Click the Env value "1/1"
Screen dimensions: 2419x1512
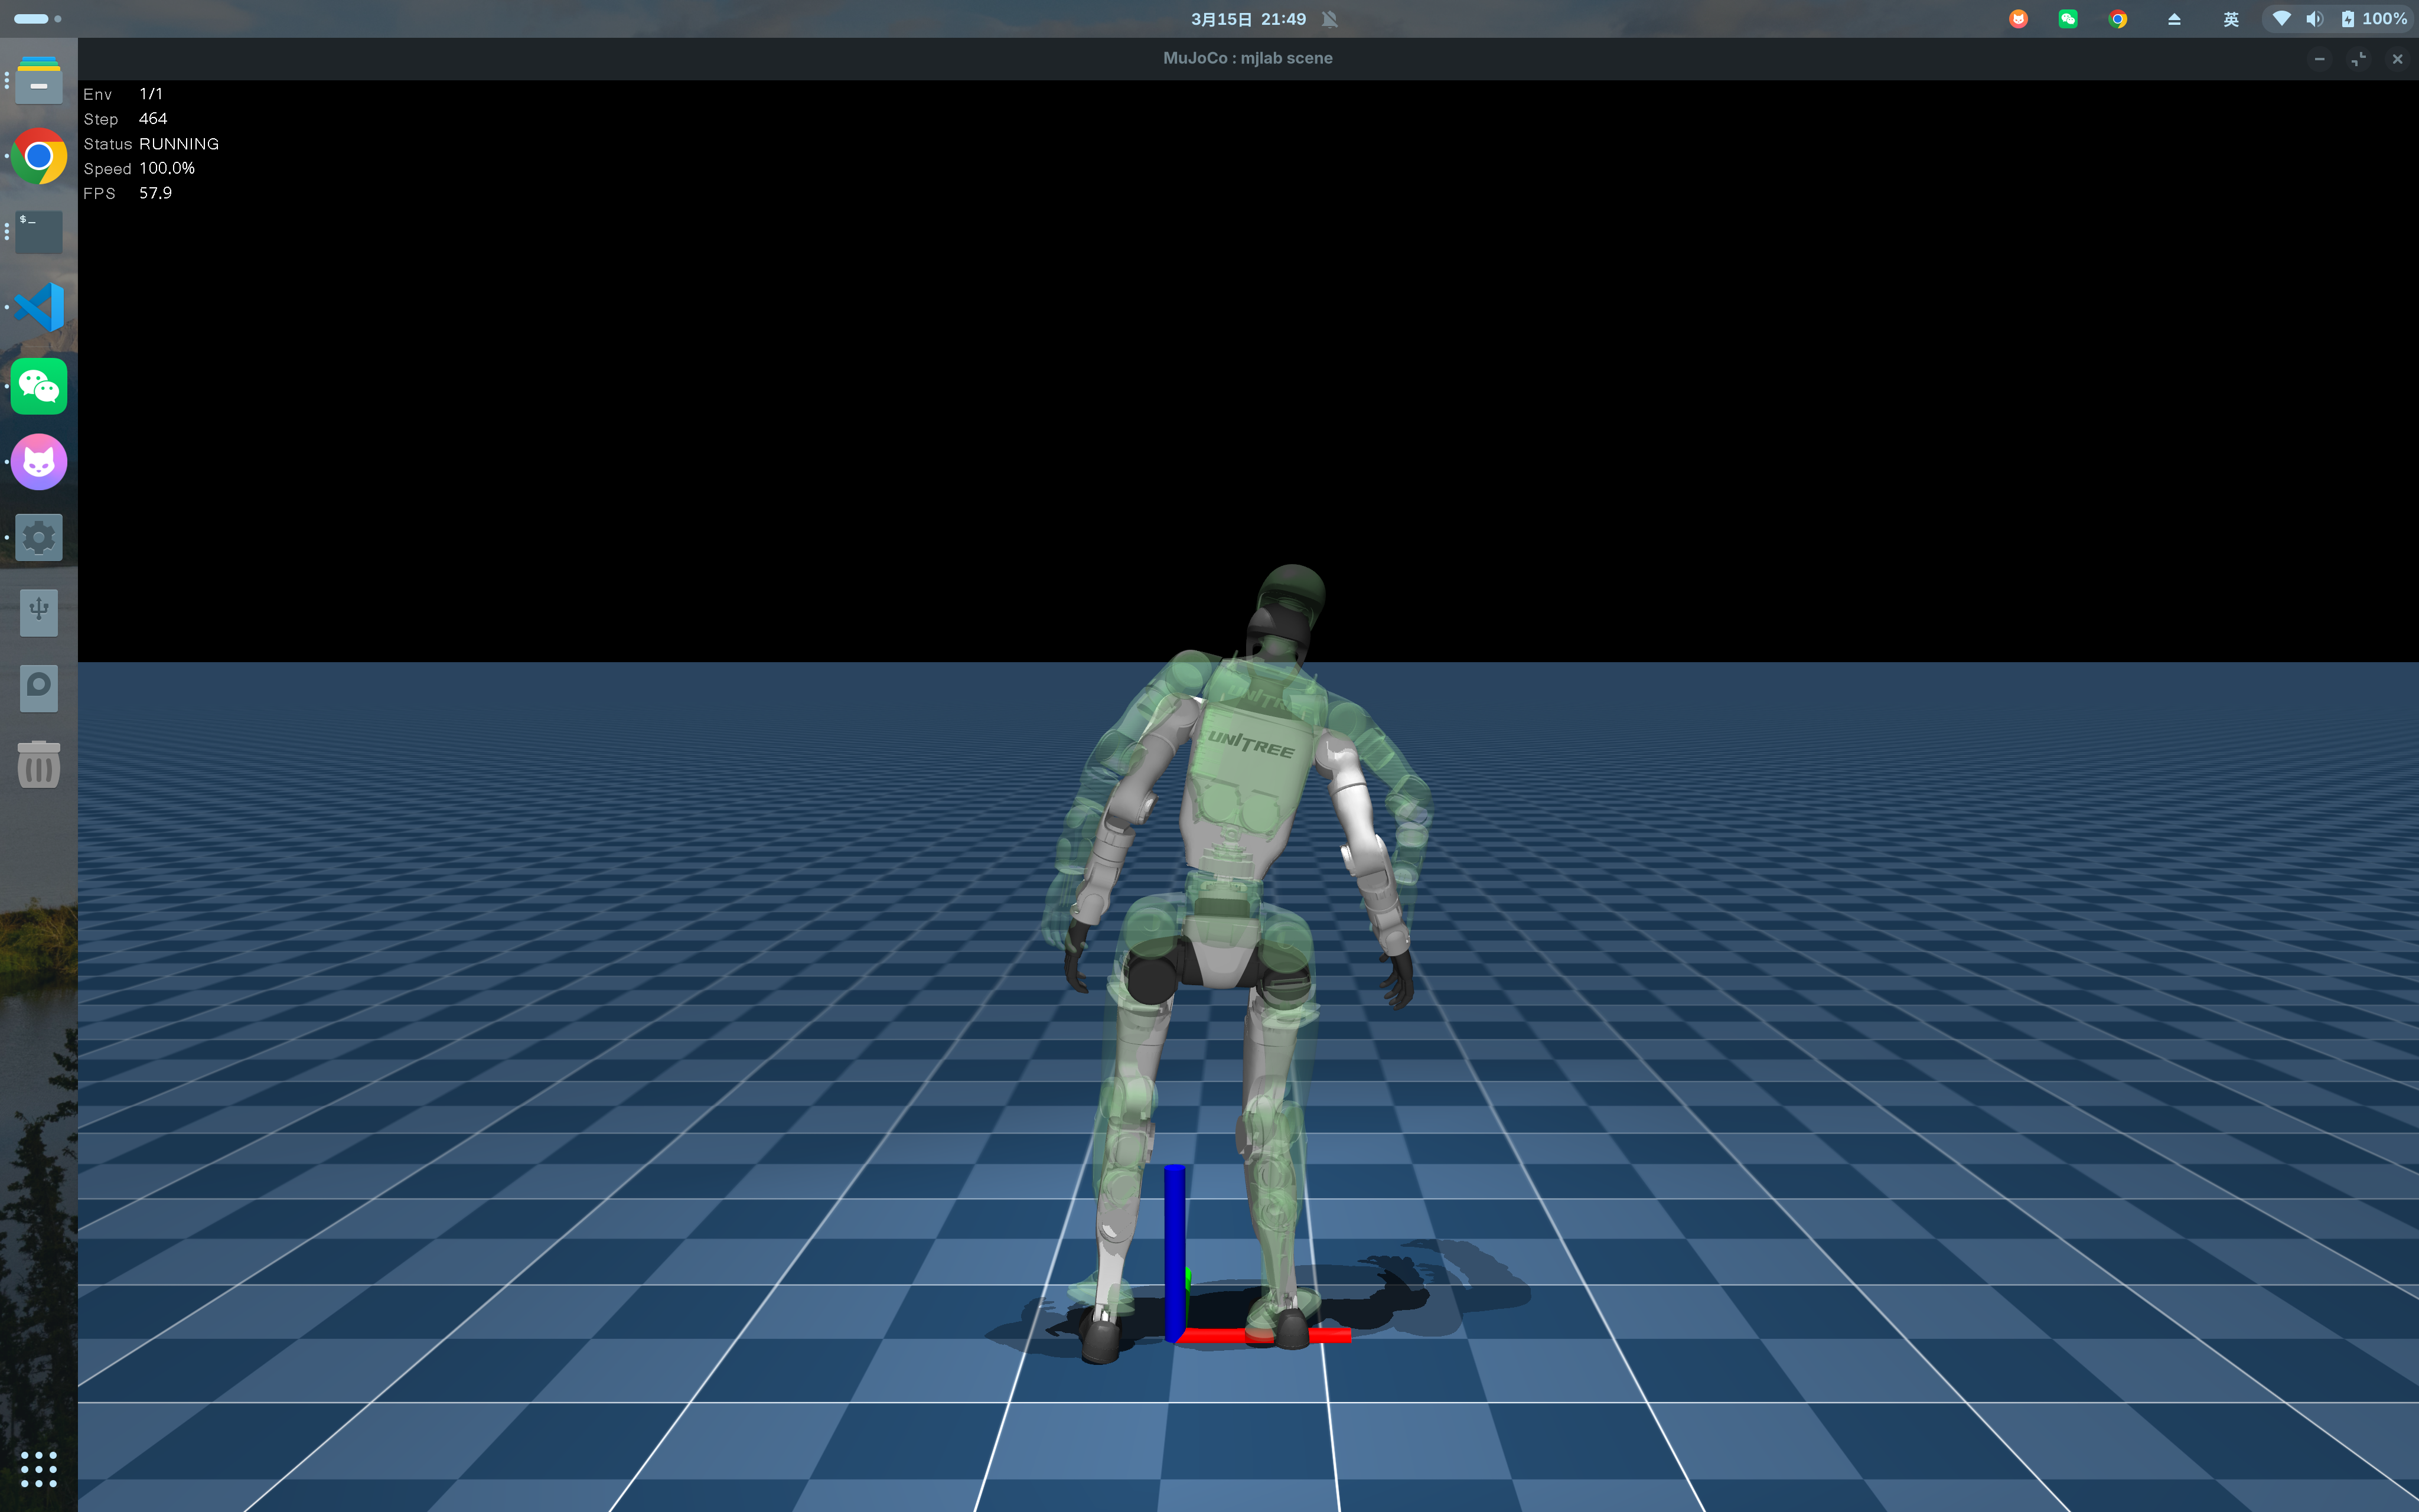pyautogui.click(x=151, y=94)
